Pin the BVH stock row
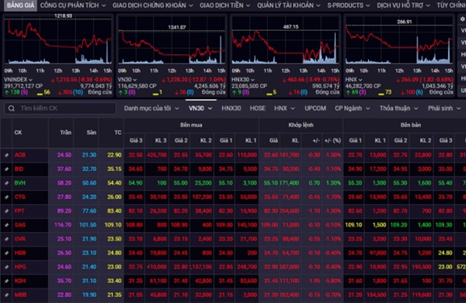Image resolution: width=466 pixels, height=303 pixels. [x=6, y=183]
